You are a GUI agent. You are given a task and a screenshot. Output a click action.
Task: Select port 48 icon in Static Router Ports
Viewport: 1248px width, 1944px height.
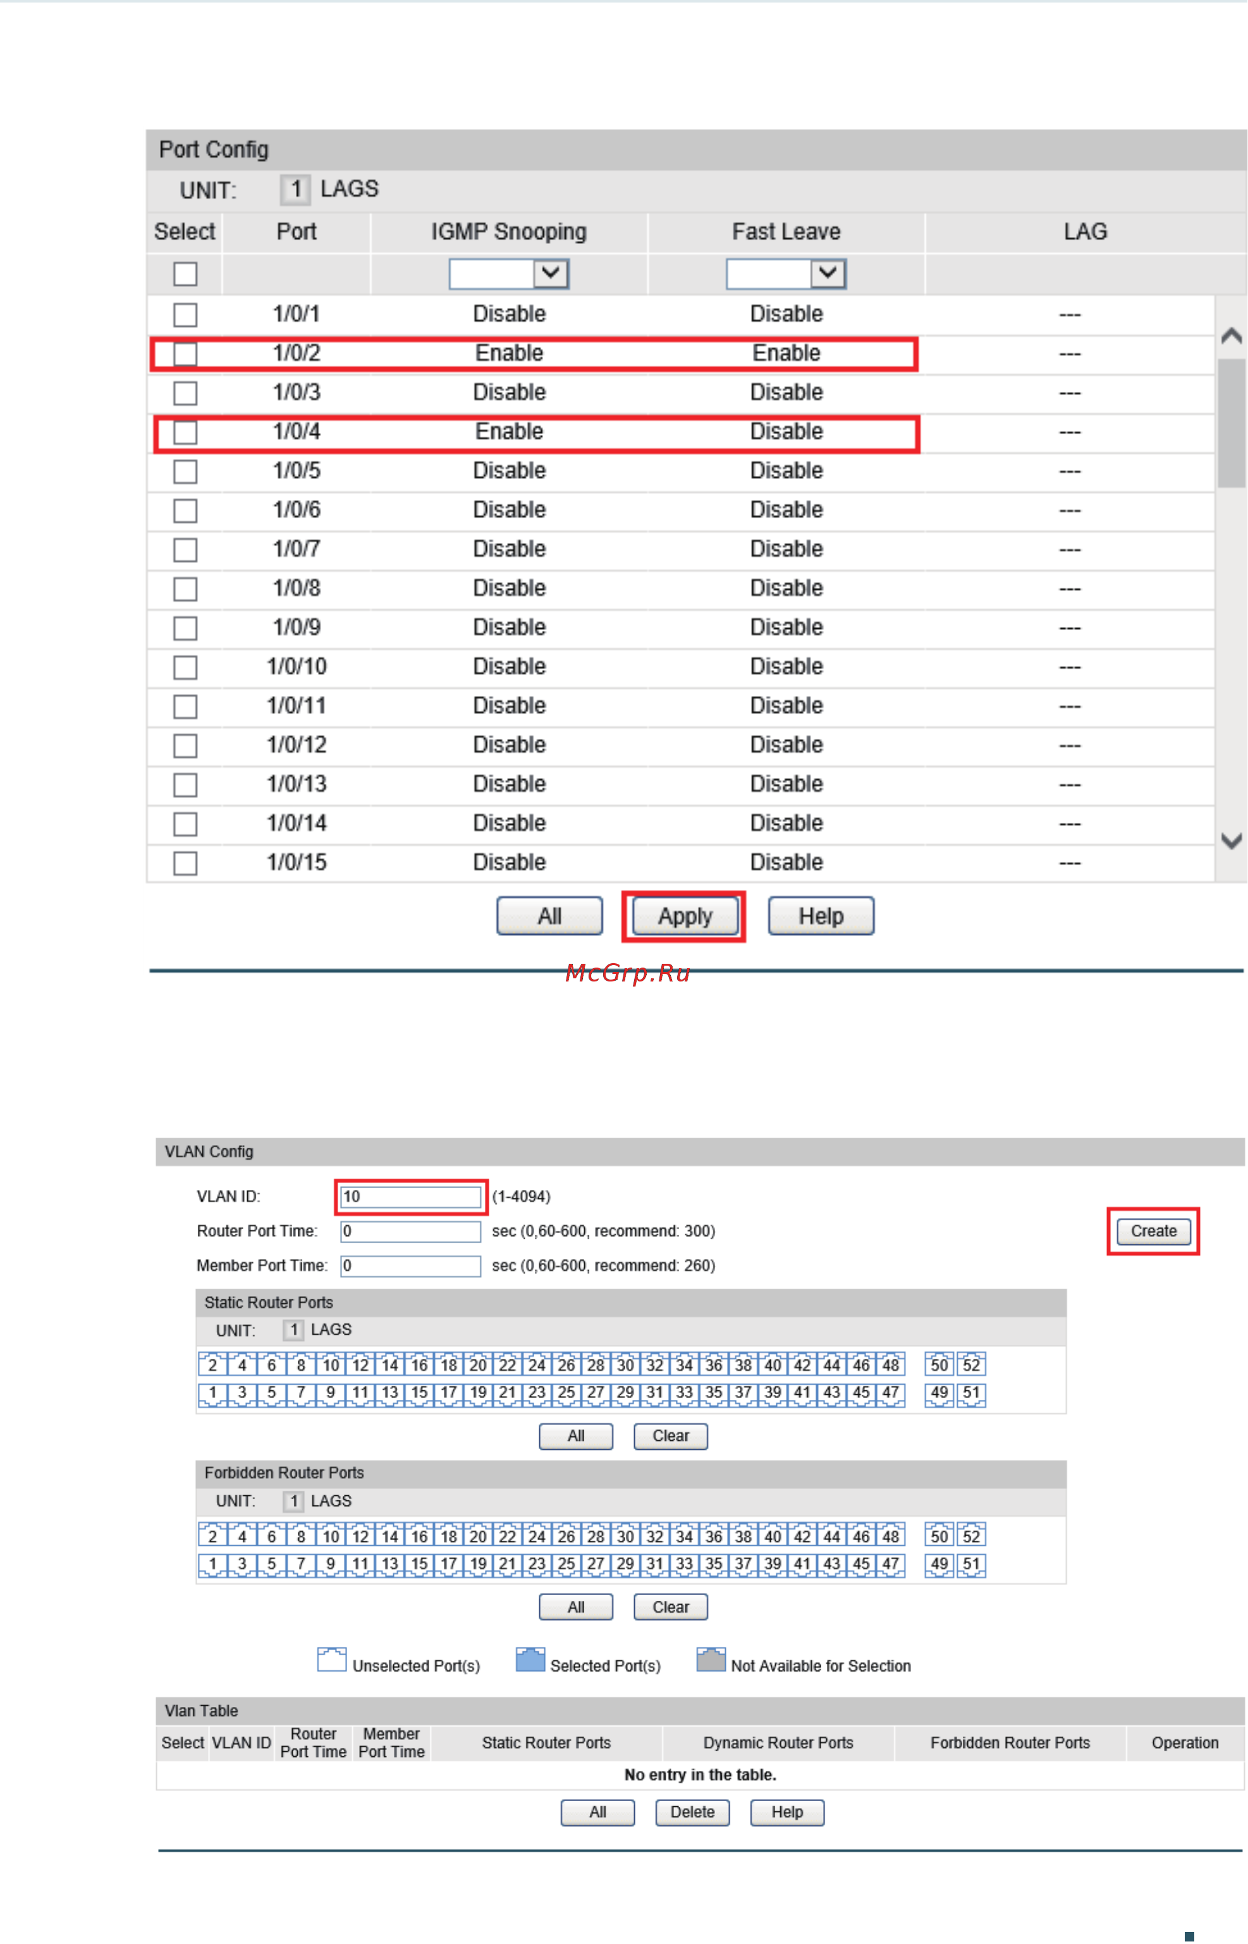pyautogui.click(x=891, y=1365)
